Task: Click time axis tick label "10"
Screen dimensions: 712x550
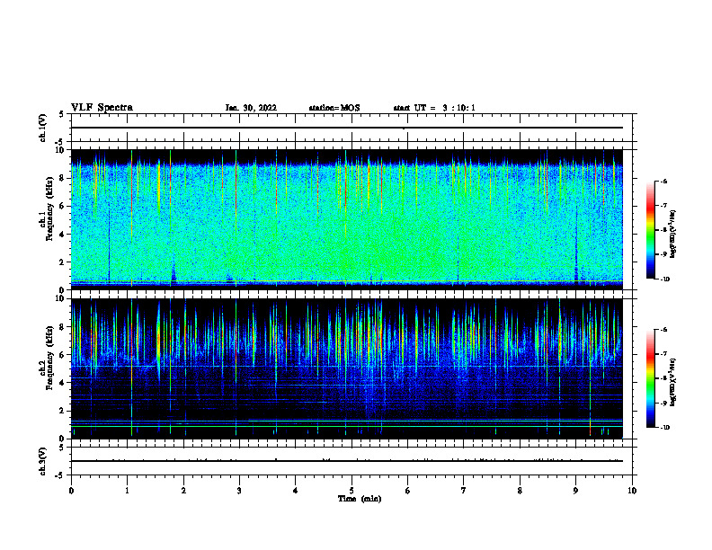Action: click(x=632, y=491)
